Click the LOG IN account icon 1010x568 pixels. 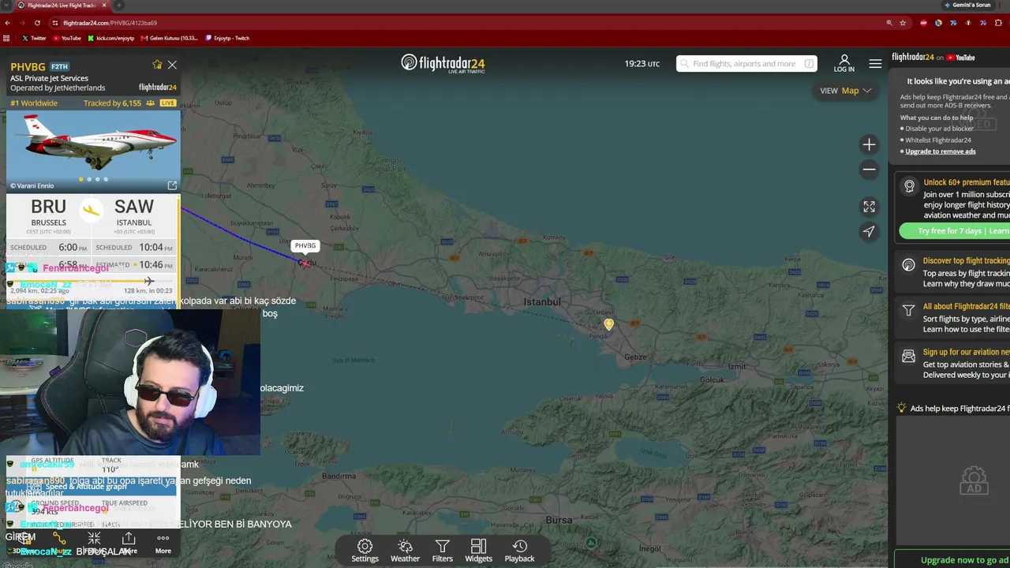tap(844, 63)
